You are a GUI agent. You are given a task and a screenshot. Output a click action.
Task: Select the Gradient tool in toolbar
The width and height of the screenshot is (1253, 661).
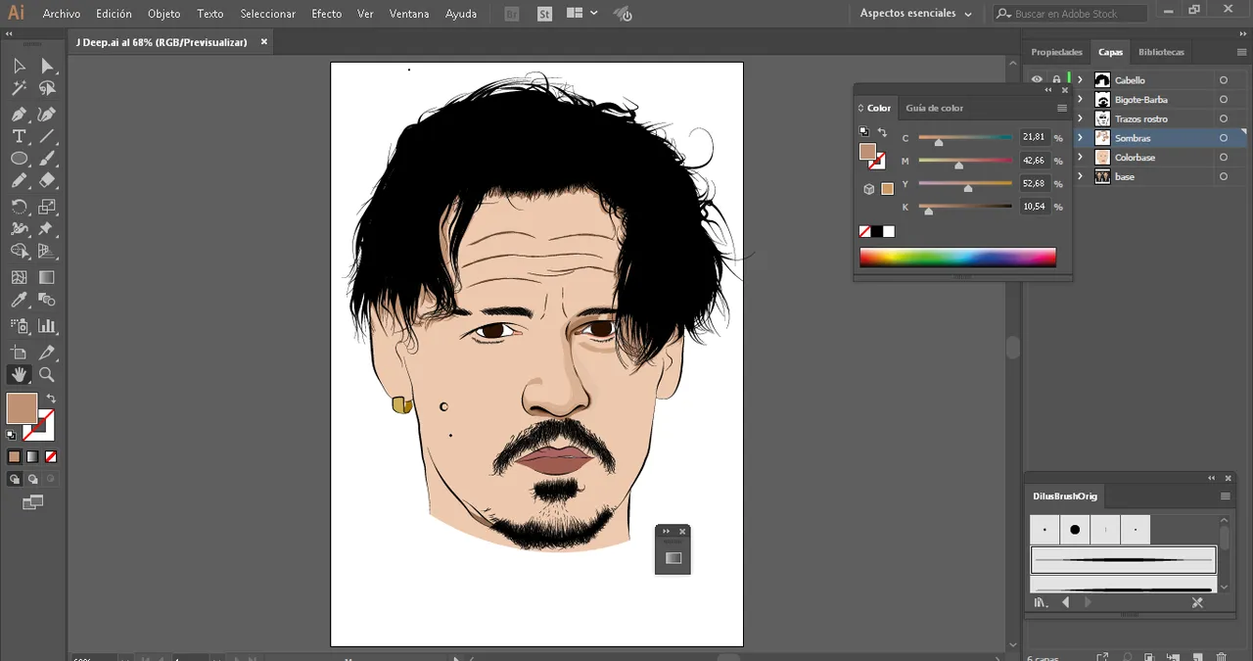pyautogui.click(x=46, y=278)
